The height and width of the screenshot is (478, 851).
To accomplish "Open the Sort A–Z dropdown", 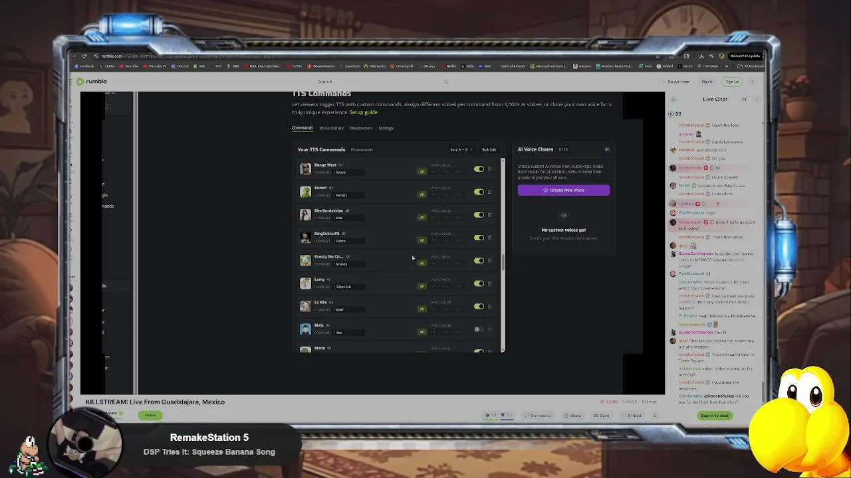I will coord(461,149).
